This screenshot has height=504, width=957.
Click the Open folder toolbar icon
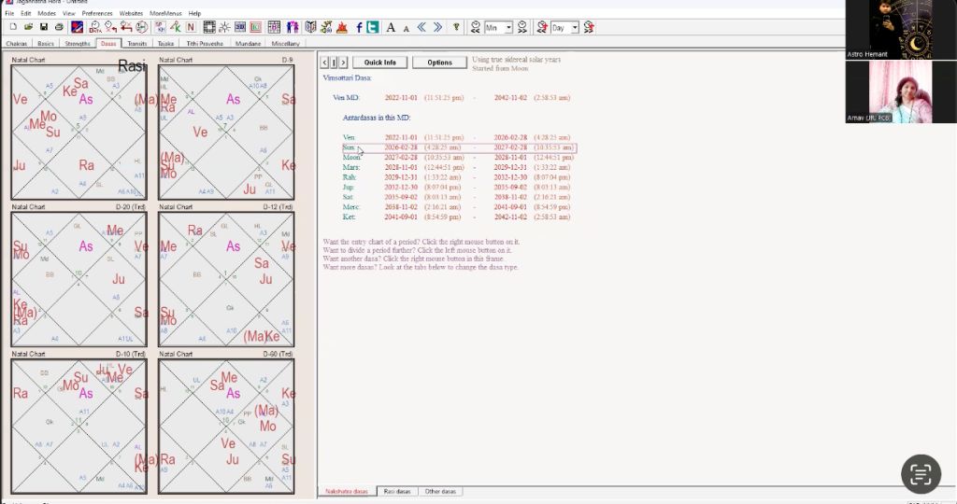coord(28,27)
